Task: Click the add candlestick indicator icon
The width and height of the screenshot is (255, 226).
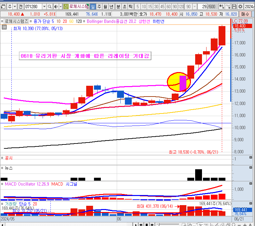Action: click(x=222, y=7)
